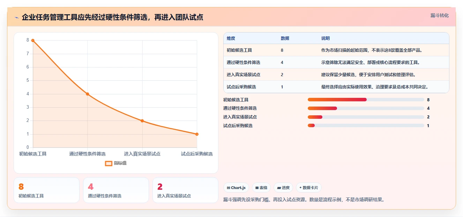The width and height of the screenshot is (463, 217).
Task: Click the 初始候选工具 progress bar
Action: pyautogui.click(x=366, y=100)
